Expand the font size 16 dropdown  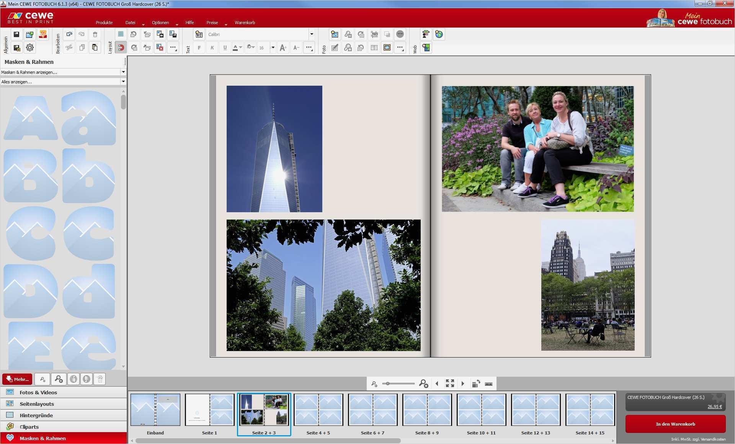click(x=273, y=47)
